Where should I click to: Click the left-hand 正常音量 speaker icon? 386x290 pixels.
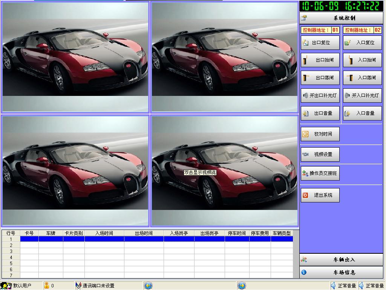point(333,286)
